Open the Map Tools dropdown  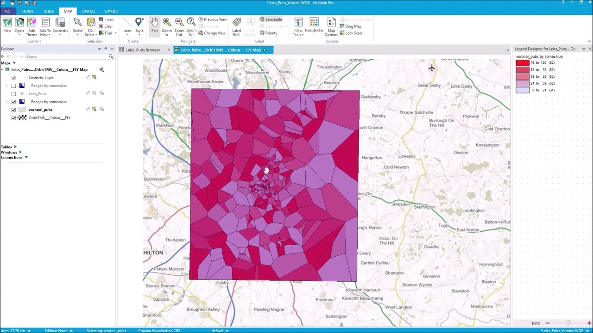tap(298, 27)
